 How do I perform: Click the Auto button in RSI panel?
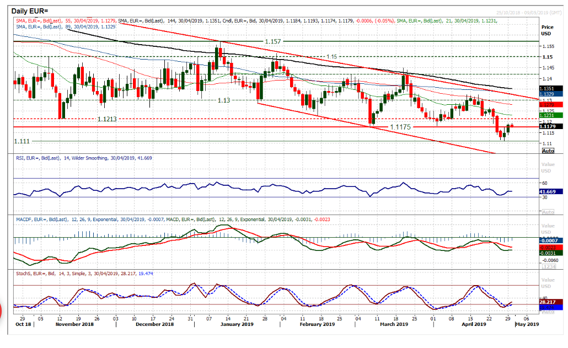coord(548,212)
